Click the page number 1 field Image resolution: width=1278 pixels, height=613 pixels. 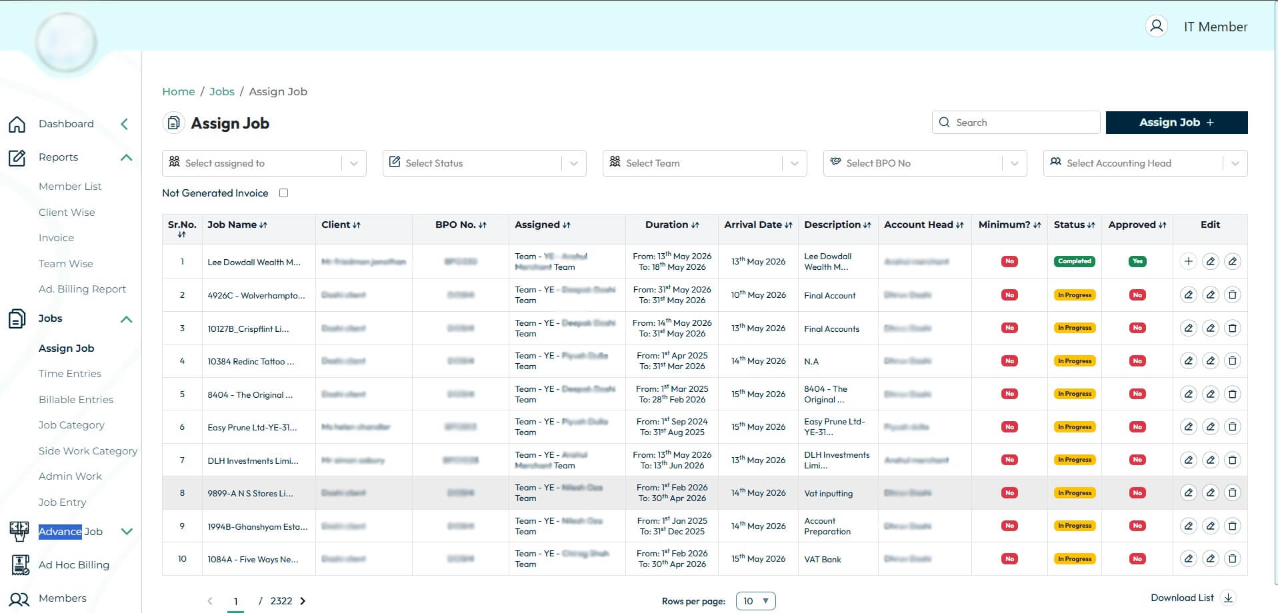(x=235, y=601)
